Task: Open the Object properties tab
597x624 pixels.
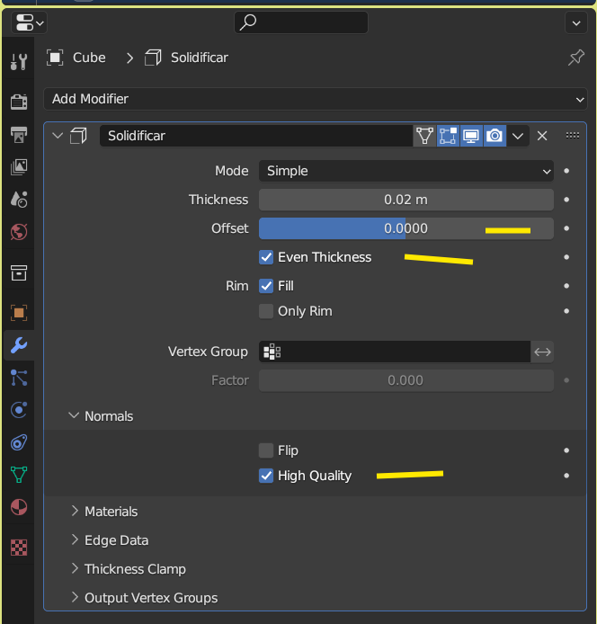Action: [x=19, y=312]
